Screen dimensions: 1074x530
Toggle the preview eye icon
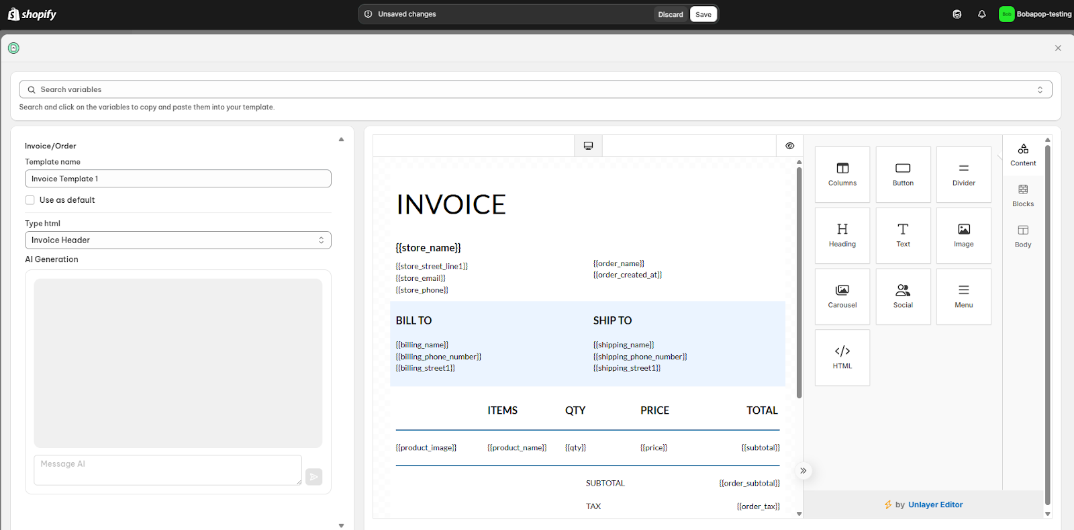point(790,146)
